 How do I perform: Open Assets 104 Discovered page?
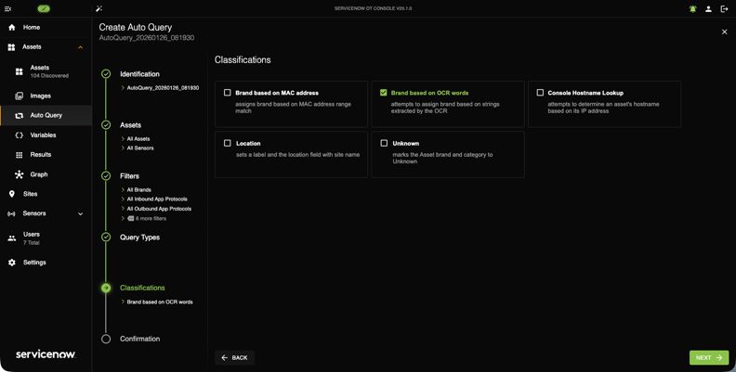(x=46, y=71)
